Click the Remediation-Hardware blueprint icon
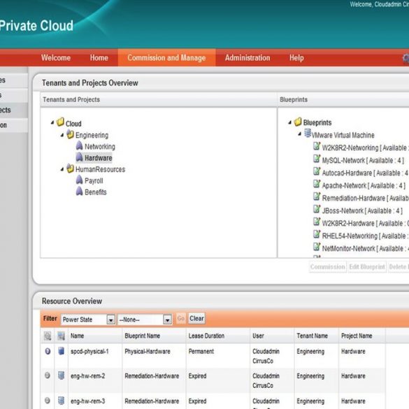This screenshot has height=409, width=409. tap(317, 196)
